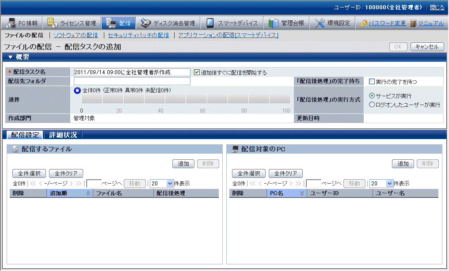Go to first page in file list
Viewport: 449px width, 271px height.
click(x=33, y=184)
